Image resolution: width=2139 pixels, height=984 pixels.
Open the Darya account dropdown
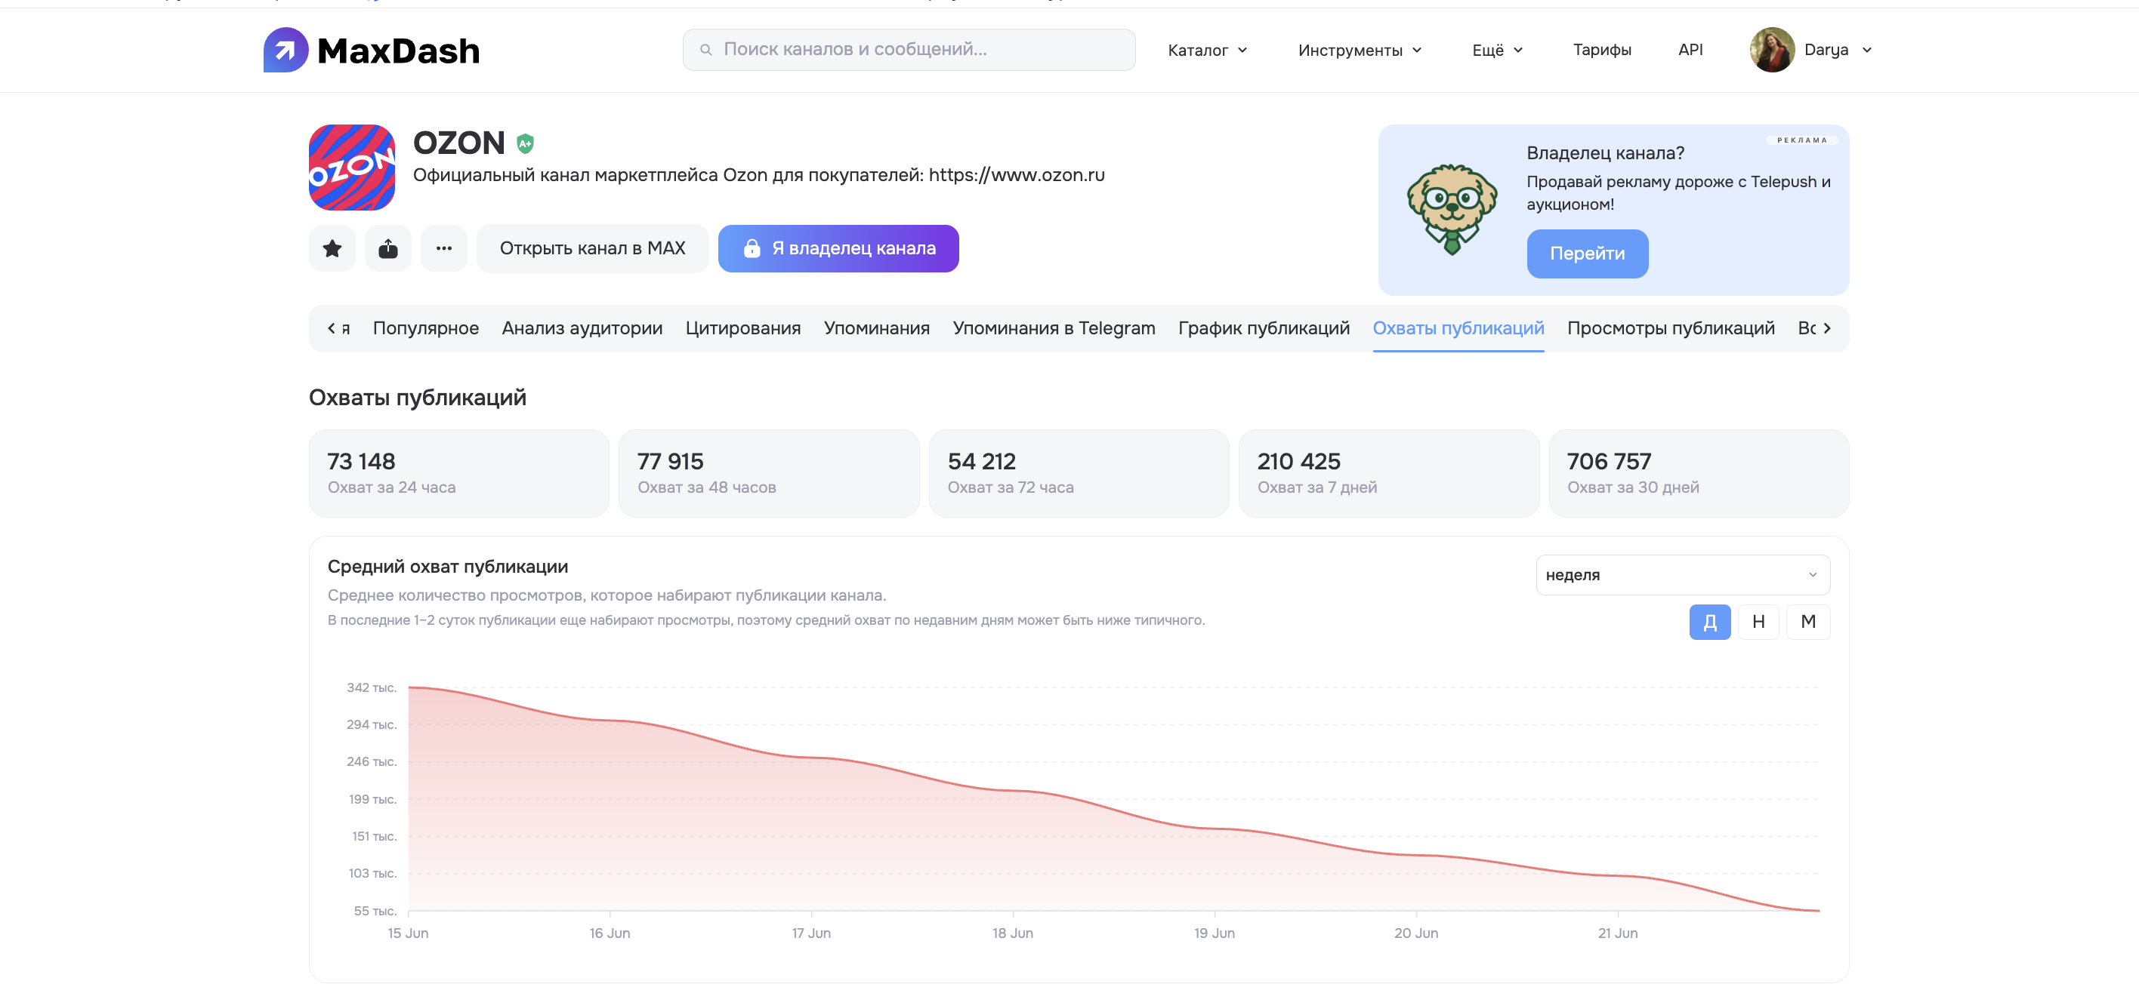(x=1838, y=50)
